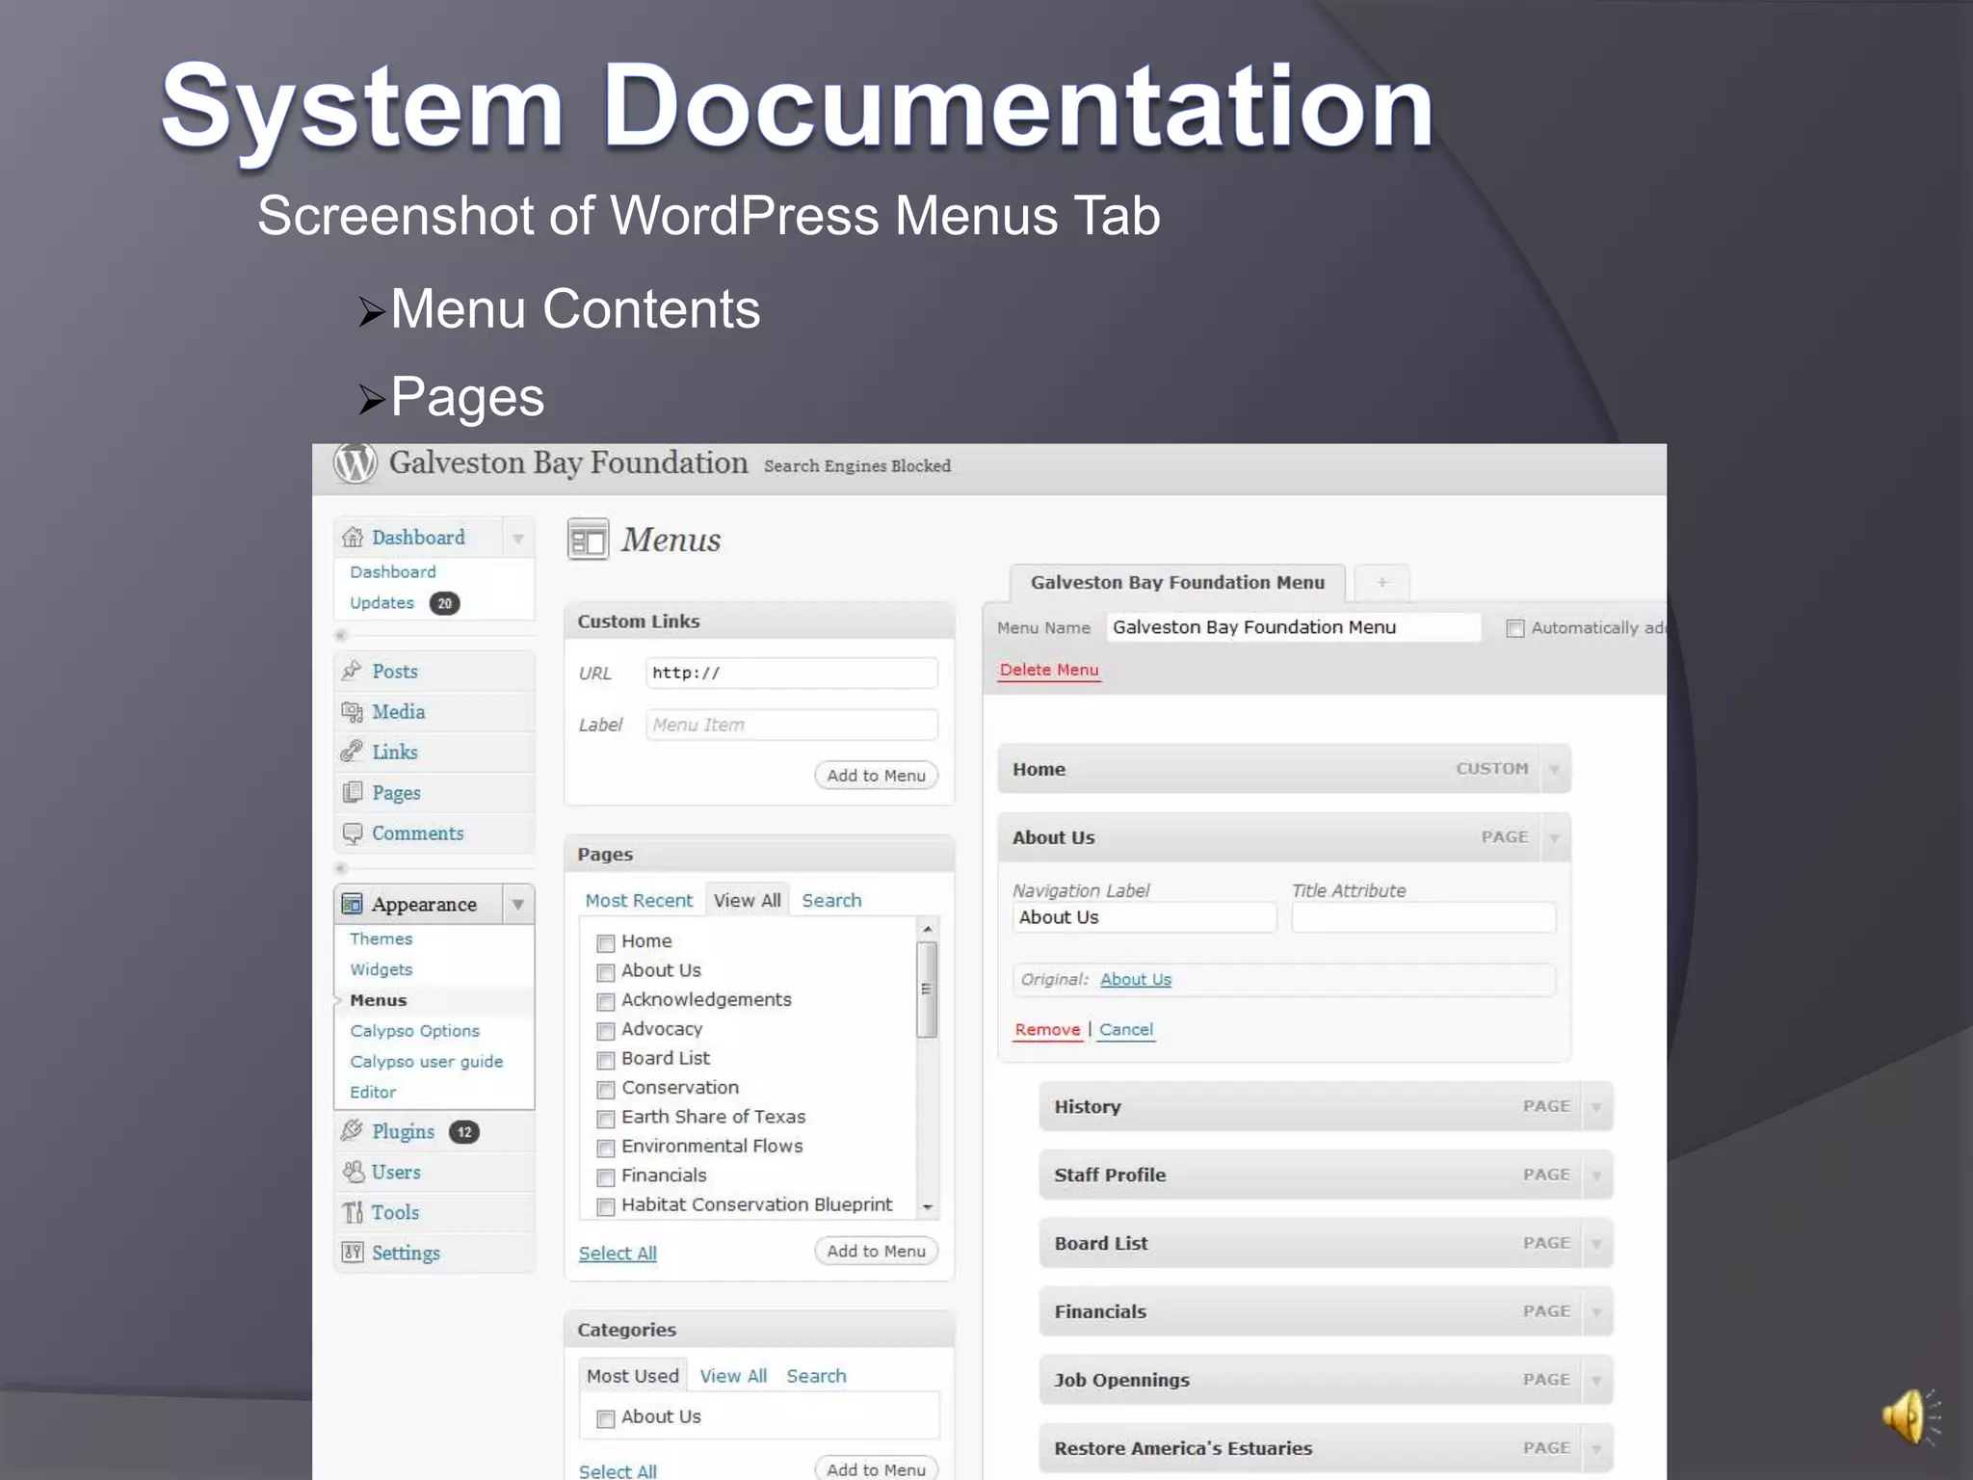The width and height of the screenshot is (1973, 1480).
Task: Open Themes under Appearance
Action: [x=381, y=938]
